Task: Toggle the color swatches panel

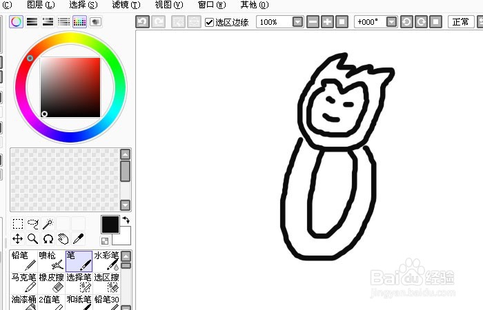Action: pyautogui.click(x=79, y=22)
